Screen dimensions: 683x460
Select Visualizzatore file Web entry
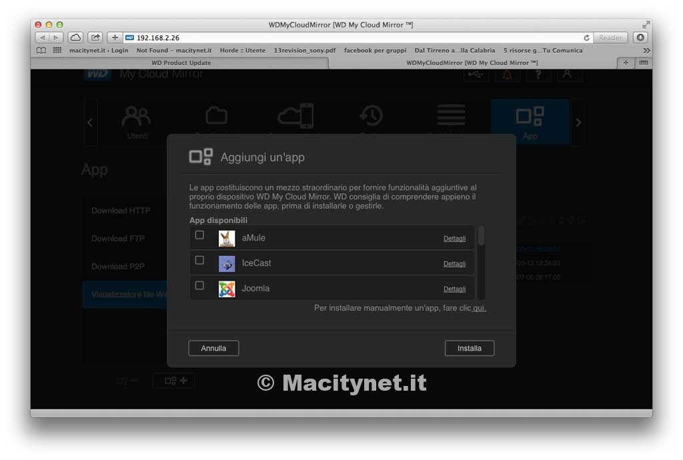click(125, 295)
